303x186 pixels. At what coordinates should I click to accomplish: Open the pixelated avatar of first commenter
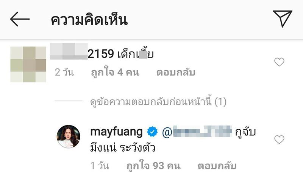click(x=28, y=64)
